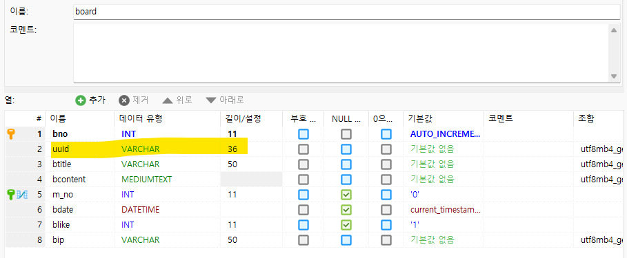Toggle zerofill checkbox for bno
The image size is (627, 258).
point(386,134)
